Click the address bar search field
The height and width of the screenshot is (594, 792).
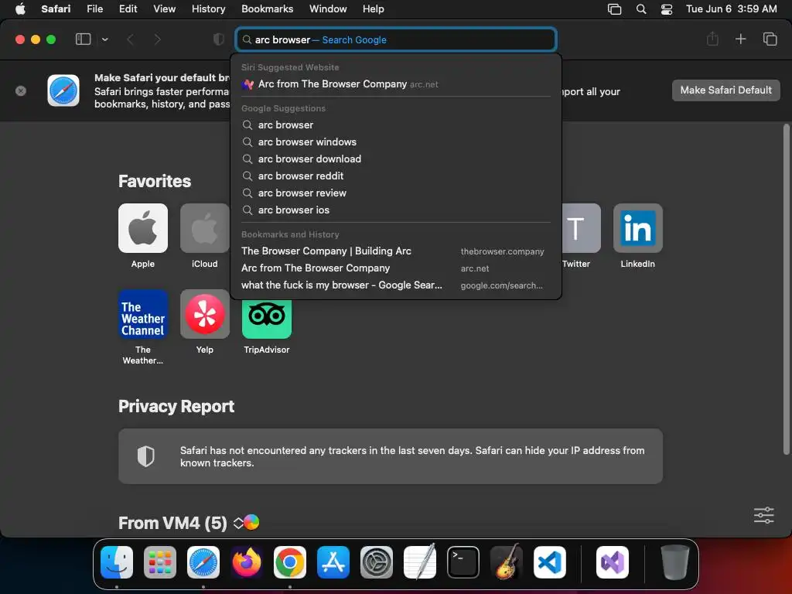[396, 40]
